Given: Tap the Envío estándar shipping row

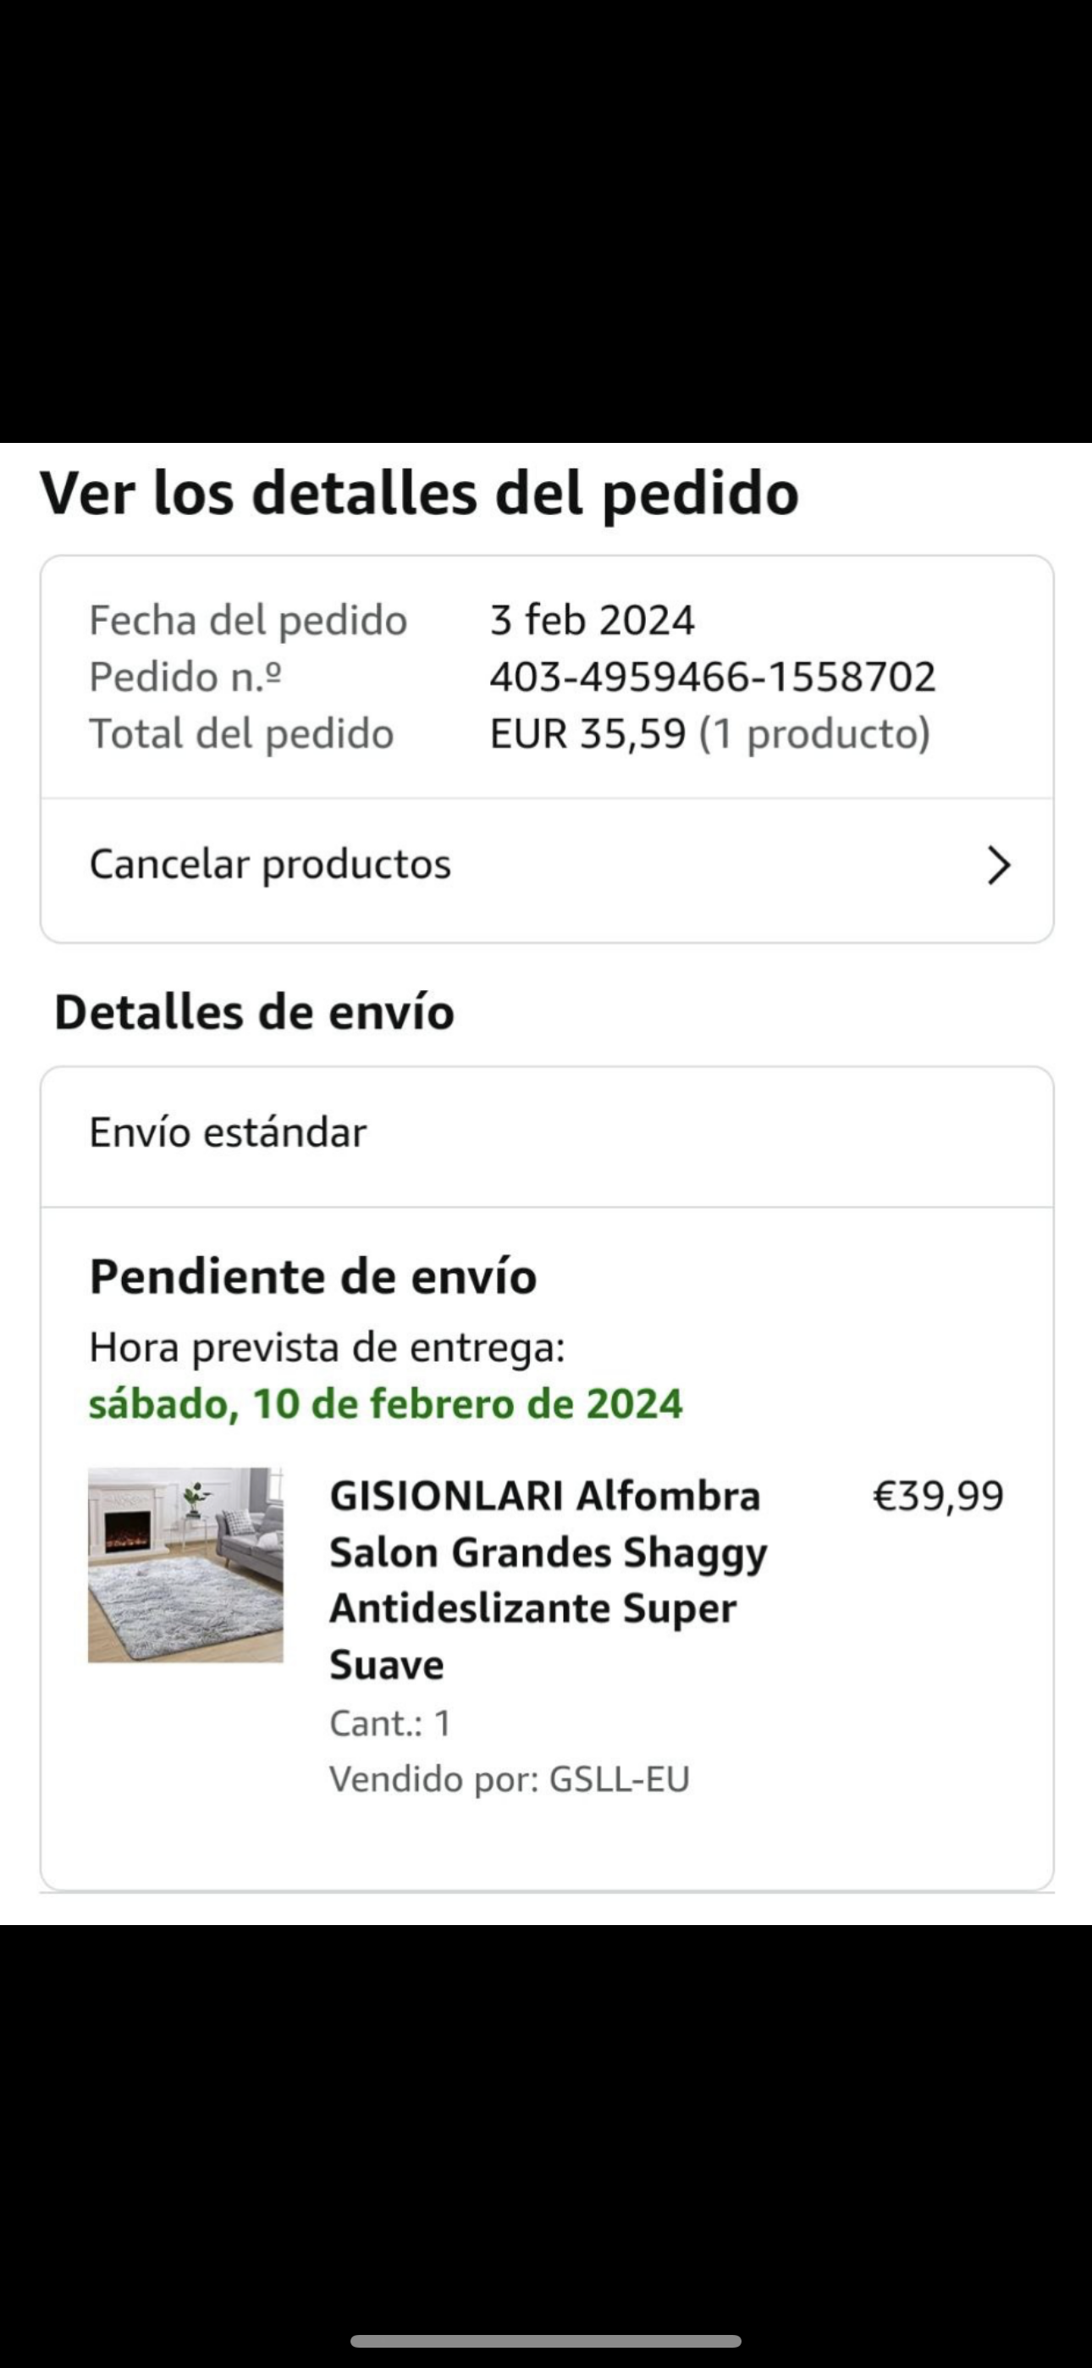Looking at the screenshot, I should click(228, 1132).
